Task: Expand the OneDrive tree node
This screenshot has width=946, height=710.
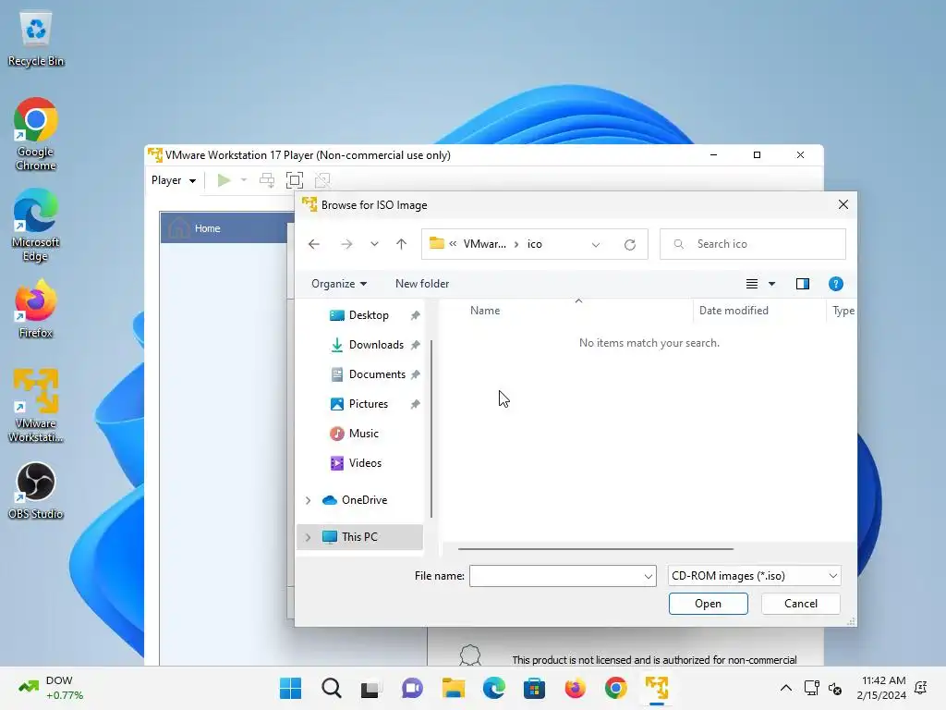Action: [x=308, y=500]
